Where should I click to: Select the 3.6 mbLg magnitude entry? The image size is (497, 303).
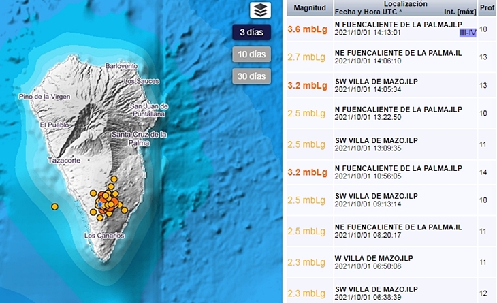(x=308, y=29)
